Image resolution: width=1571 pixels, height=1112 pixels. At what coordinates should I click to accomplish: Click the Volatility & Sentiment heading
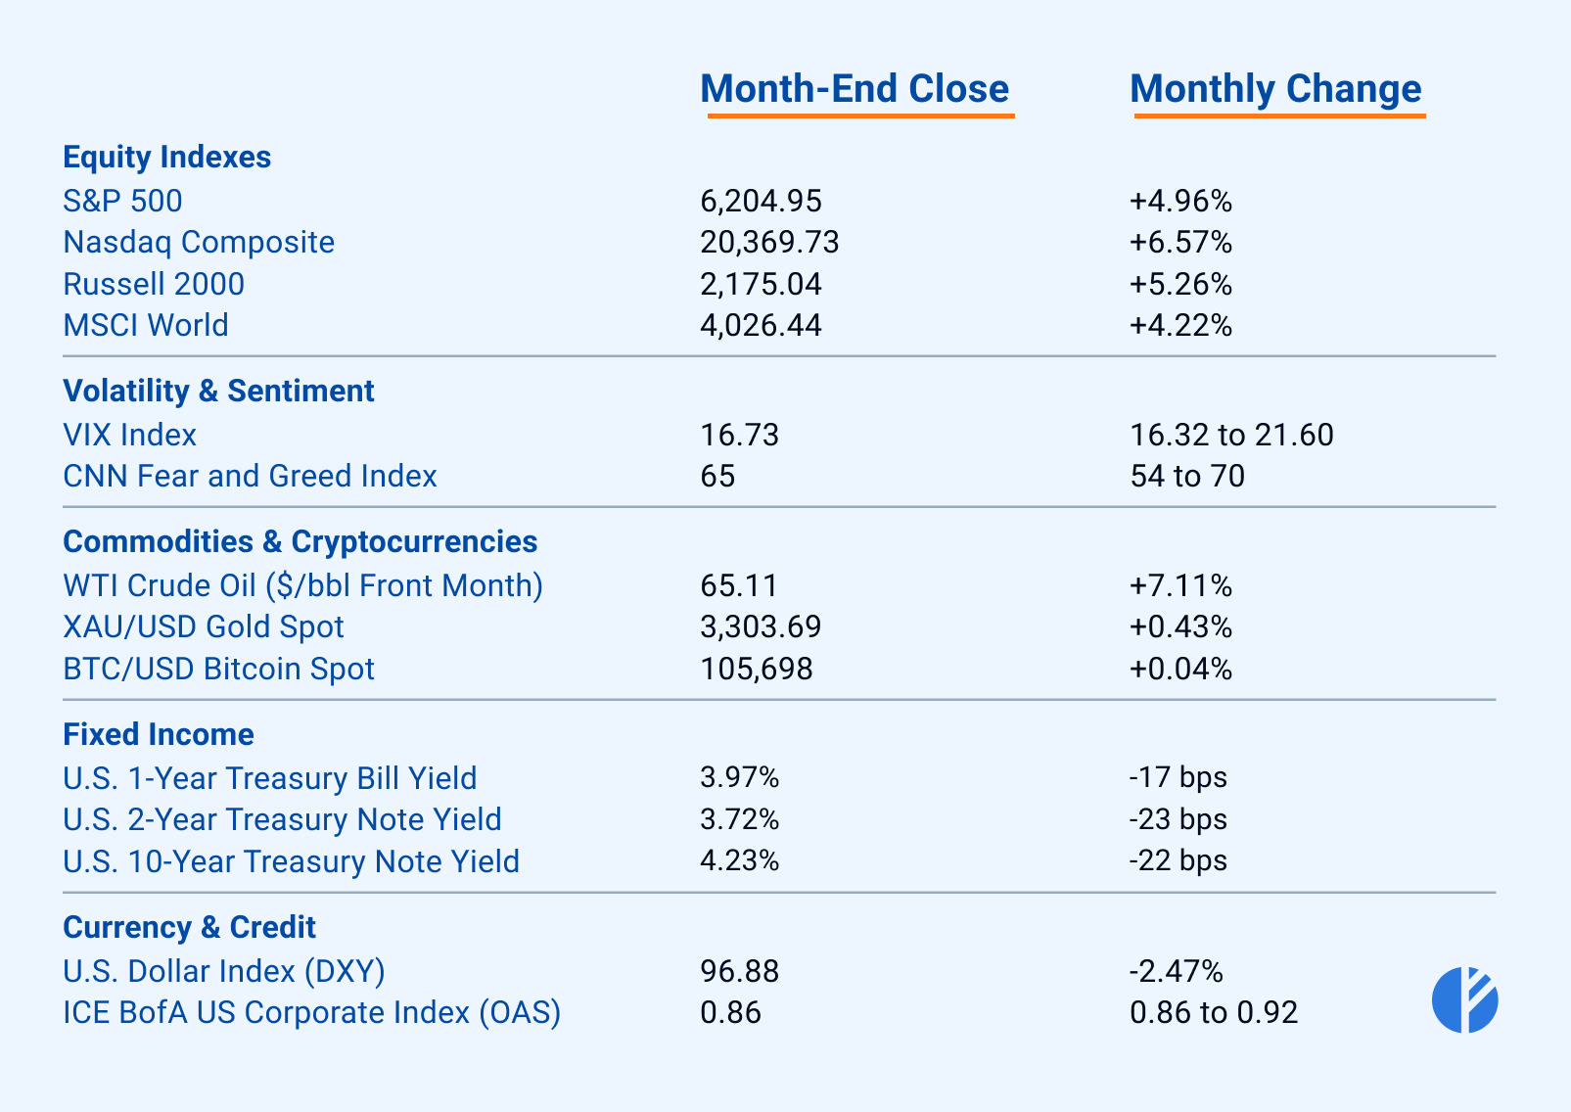[218, 391]
